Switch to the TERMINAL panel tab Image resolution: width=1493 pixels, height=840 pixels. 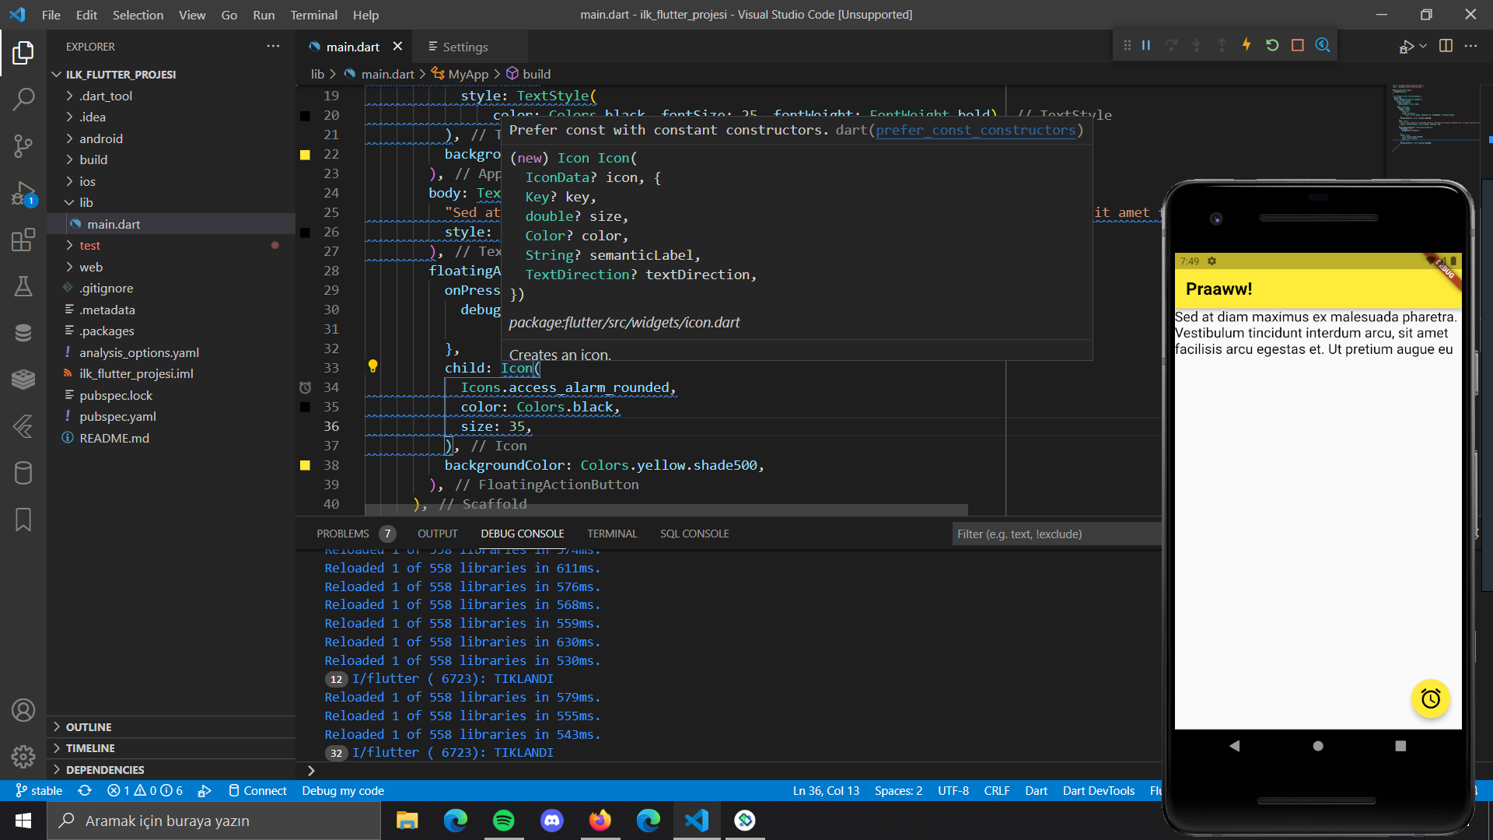(612, 534)
